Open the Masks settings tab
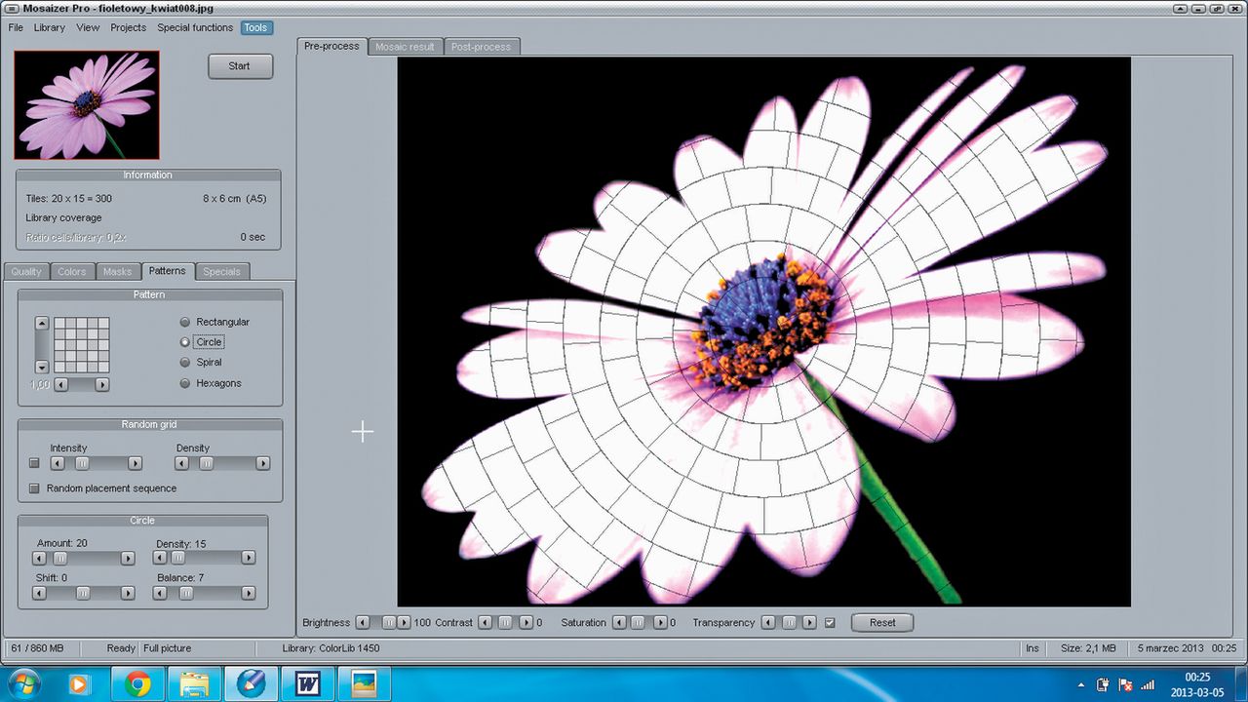The height and width of the screenshot is (702, 1248). coord(117,272)
